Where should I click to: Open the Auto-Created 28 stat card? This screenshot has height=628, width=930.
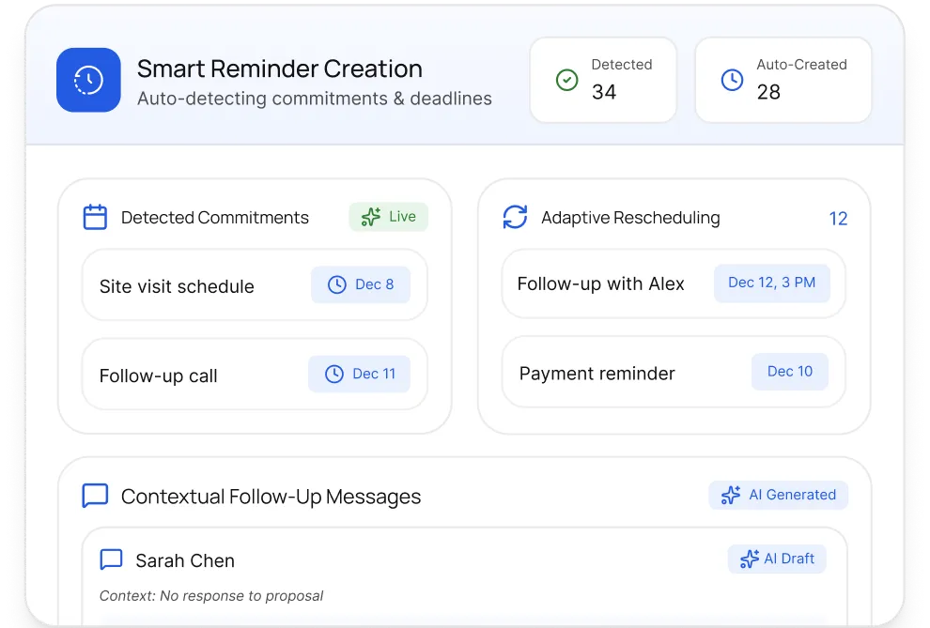click(783, 80)
